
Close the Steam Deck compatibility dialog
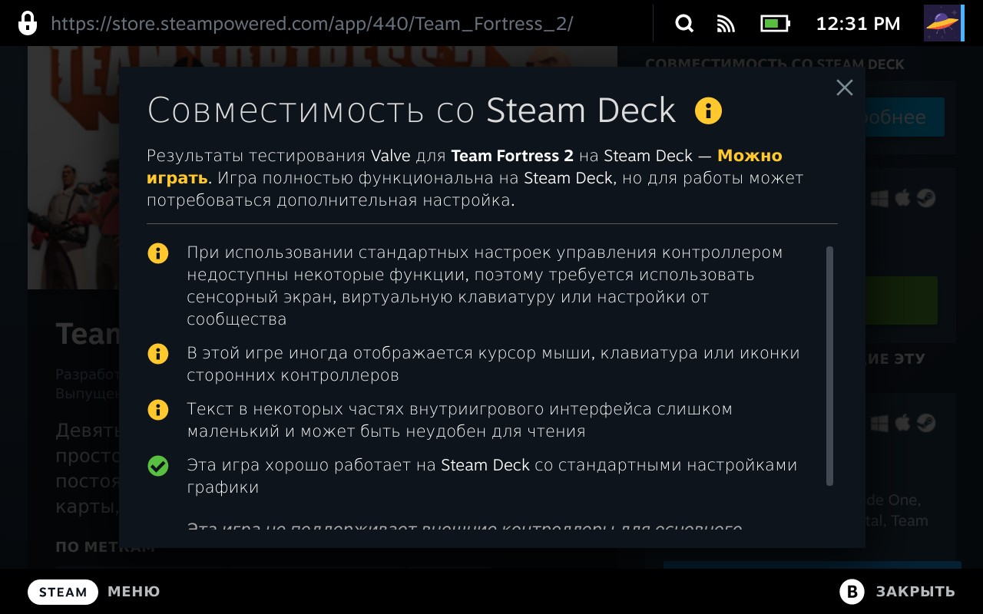click(845, 87)
